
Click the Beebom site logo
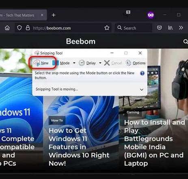coord(81,41)
